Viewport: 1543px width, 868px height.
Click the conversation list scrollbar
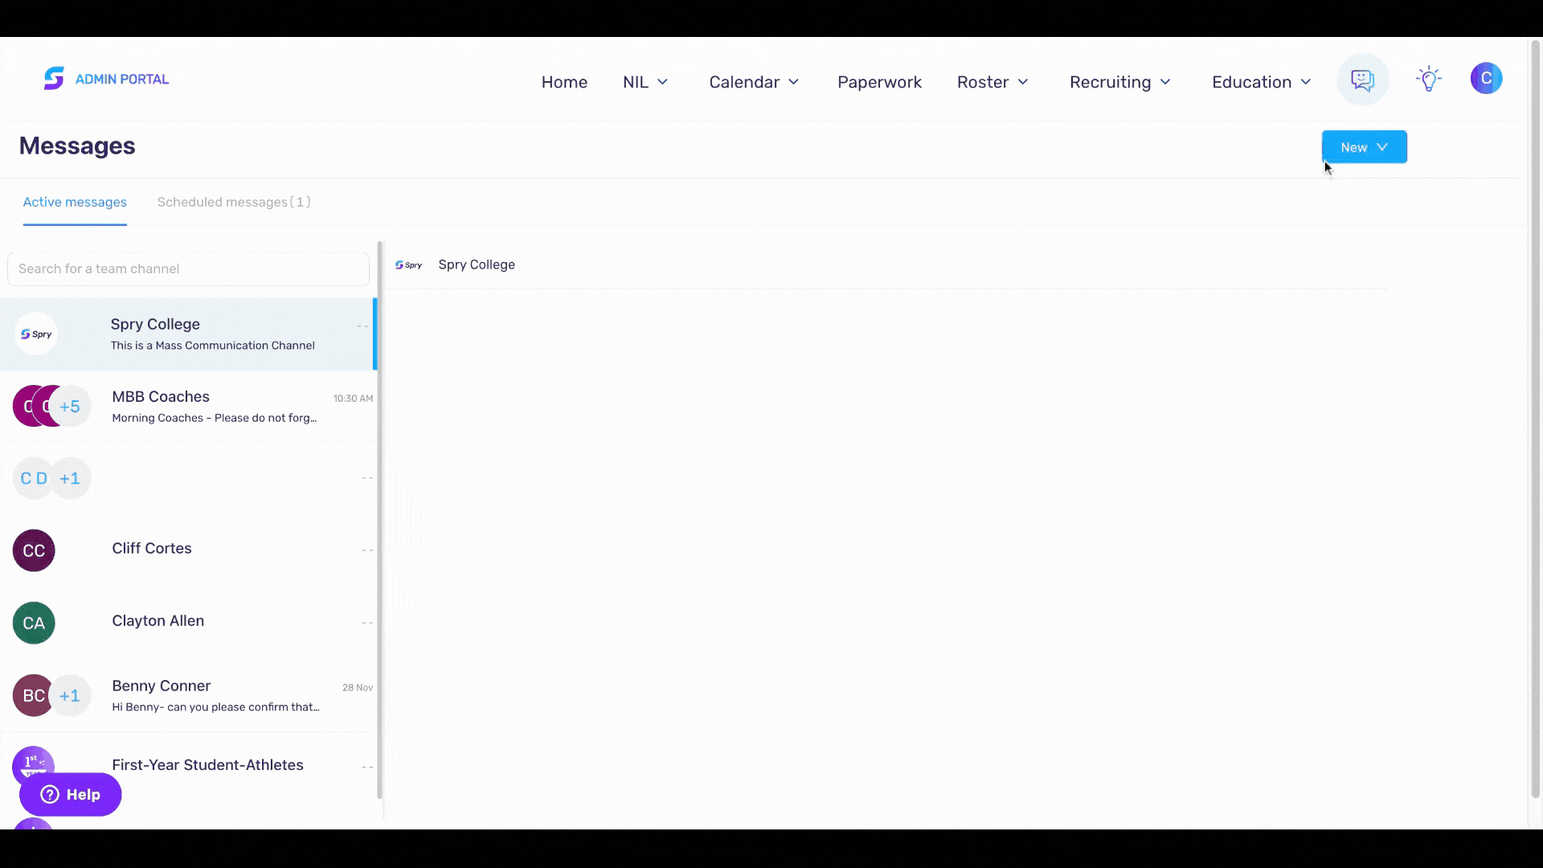coord(380,520)
